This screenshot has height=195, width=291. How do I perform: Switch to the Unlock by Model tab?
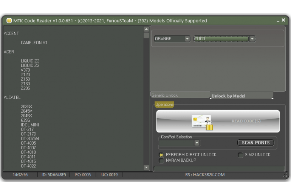[241, 96]
